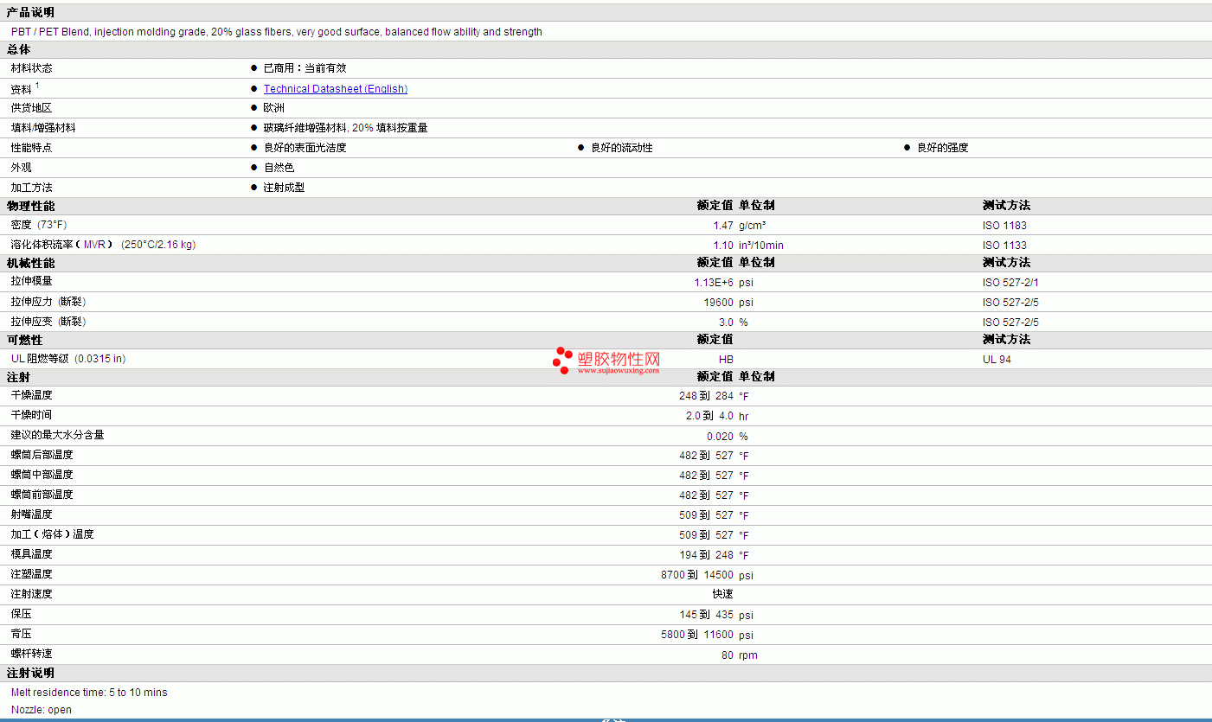Click the UL abbreviation in 阻燃等级 label

[17, 359]
